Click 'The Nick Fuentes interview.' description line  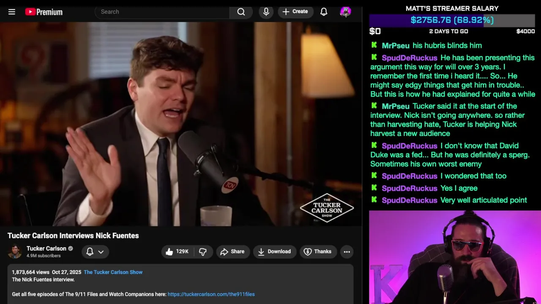pyautogui.click(x=43, y=280)
